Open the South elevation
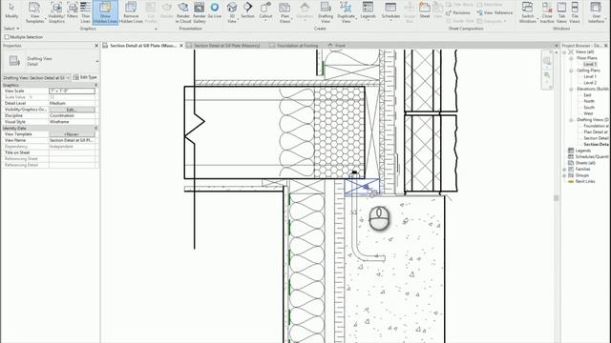The height and width of the screenshot is (343, 611). point(589,108)
